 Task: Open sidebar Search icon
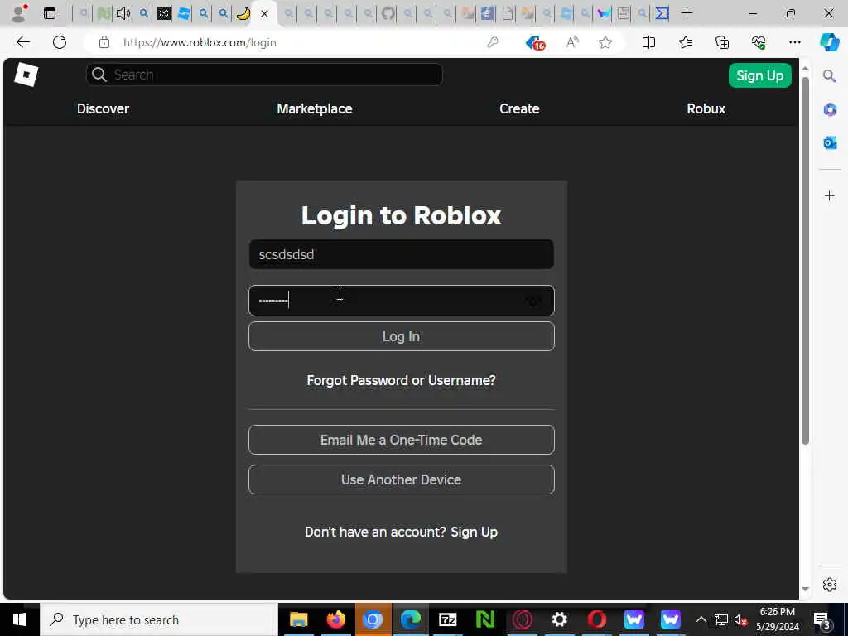(829, 75)
